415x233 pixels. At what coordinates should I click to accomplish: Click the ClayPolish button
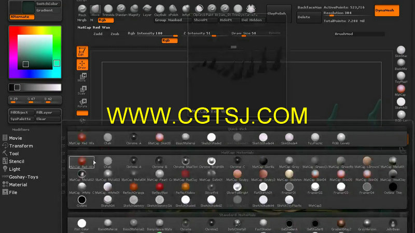[279, 13]
